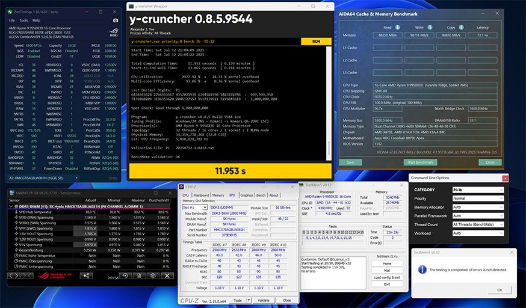The image size is (526, 308).
Task: Click AIDA64 Write info icon
Action: 430,28
